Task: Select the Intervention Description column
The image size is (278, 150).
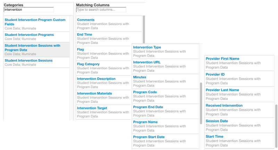Action: click(x=96, y=79)
